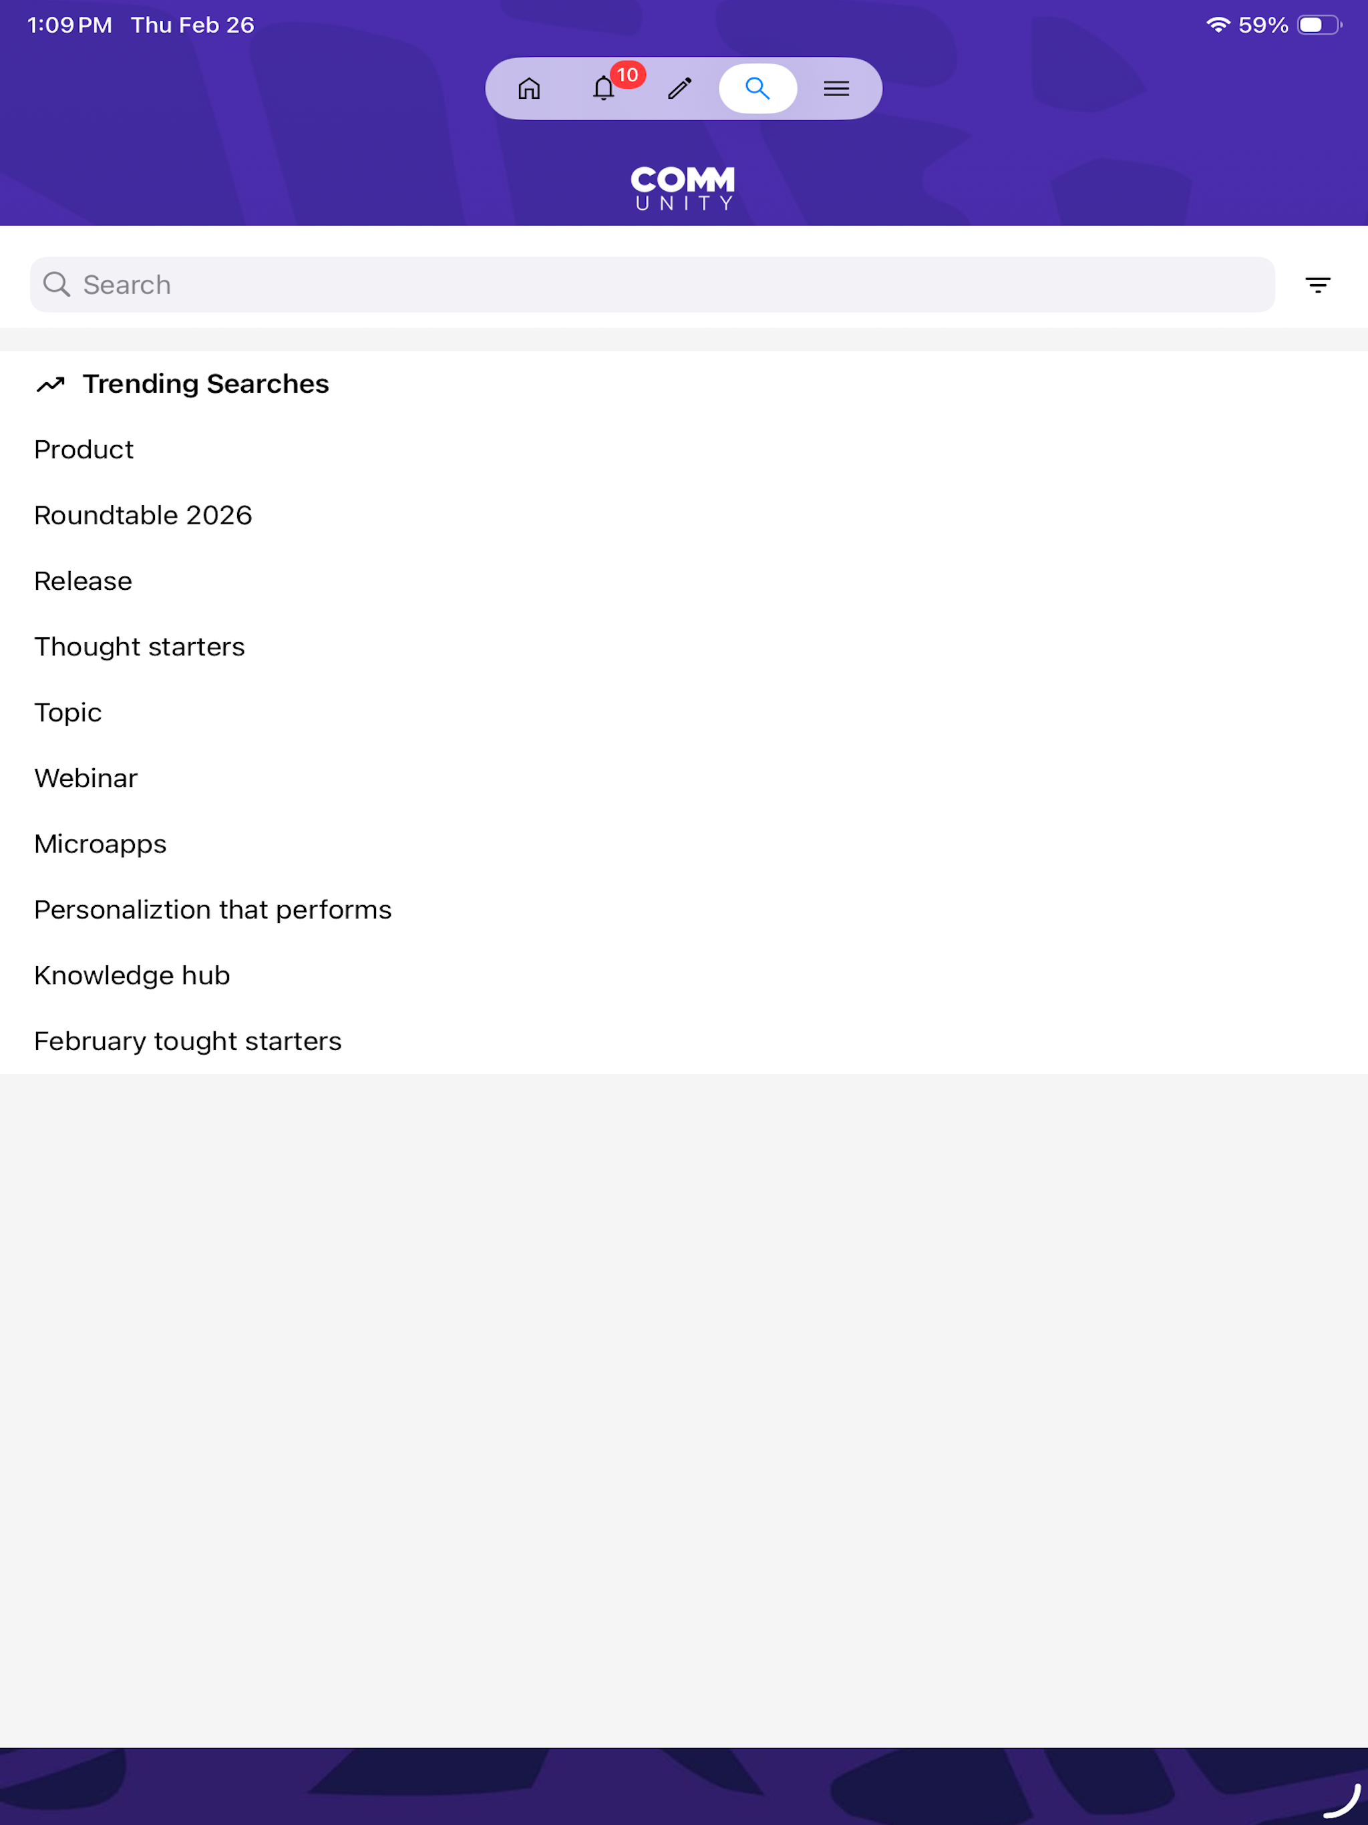
Task: Choose the 'Release' trending search
Action: pos(83,582)
